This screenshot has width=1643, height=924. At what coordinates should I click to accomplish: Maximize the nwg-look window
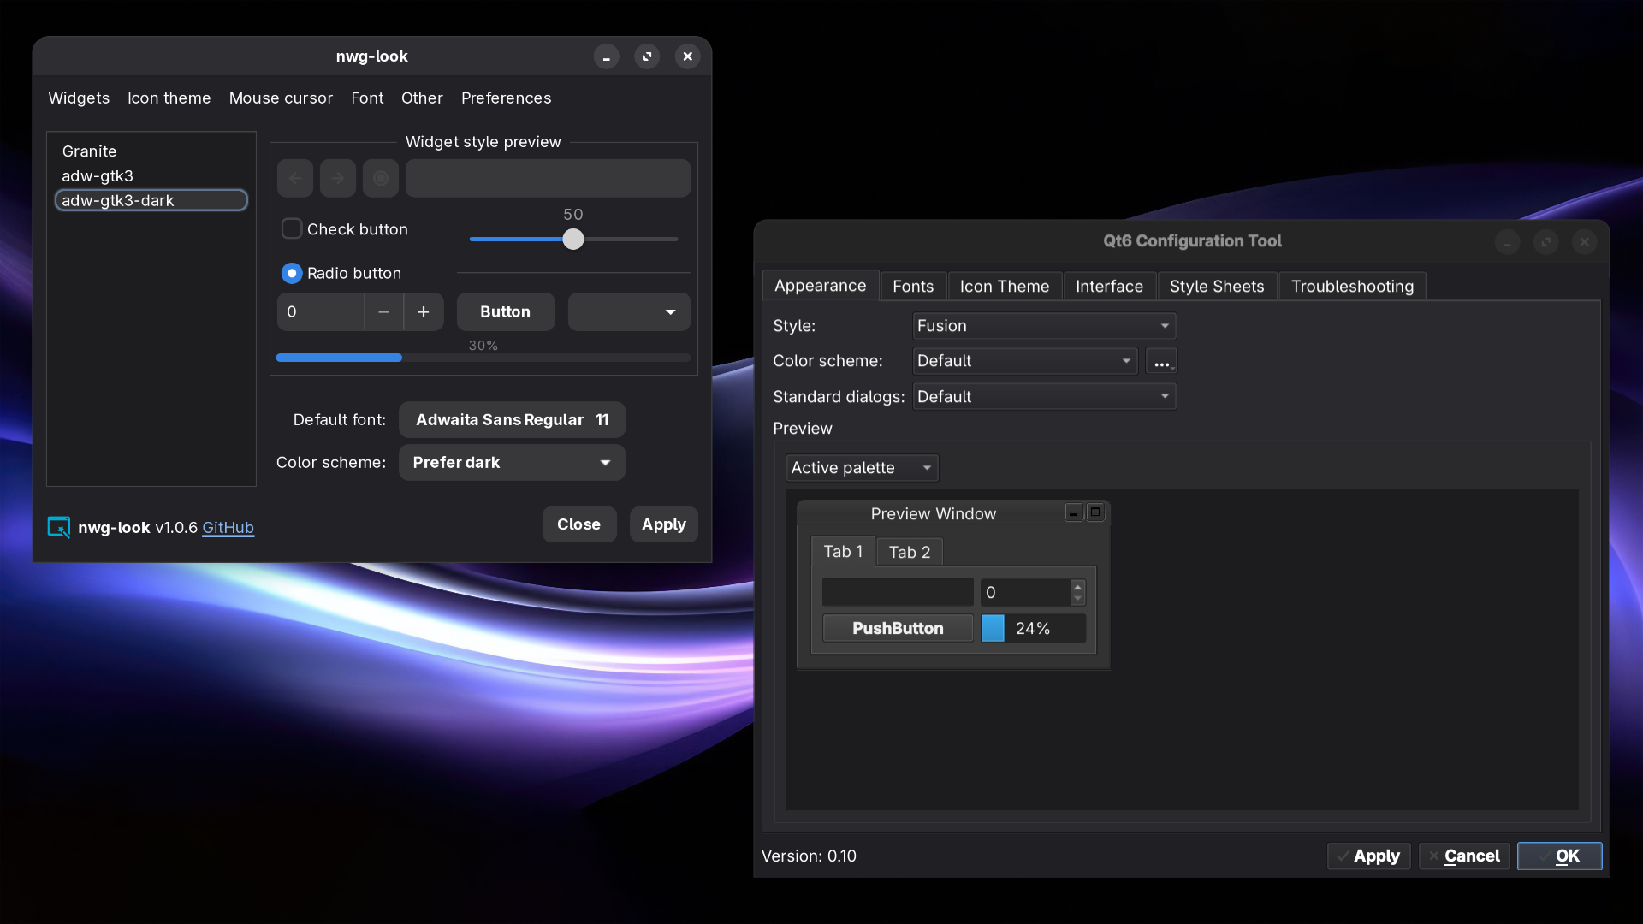click(647, 56)
